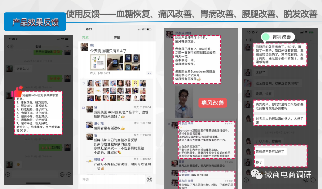
Task: Tap the 完成 button in moments detail
Action: coord(85,37)
